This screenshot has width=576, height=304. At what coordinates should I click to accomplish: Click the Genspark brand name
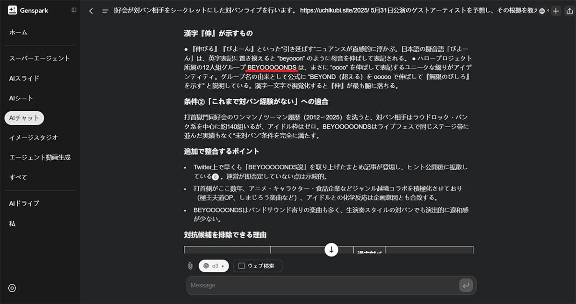tap(34, 10)
